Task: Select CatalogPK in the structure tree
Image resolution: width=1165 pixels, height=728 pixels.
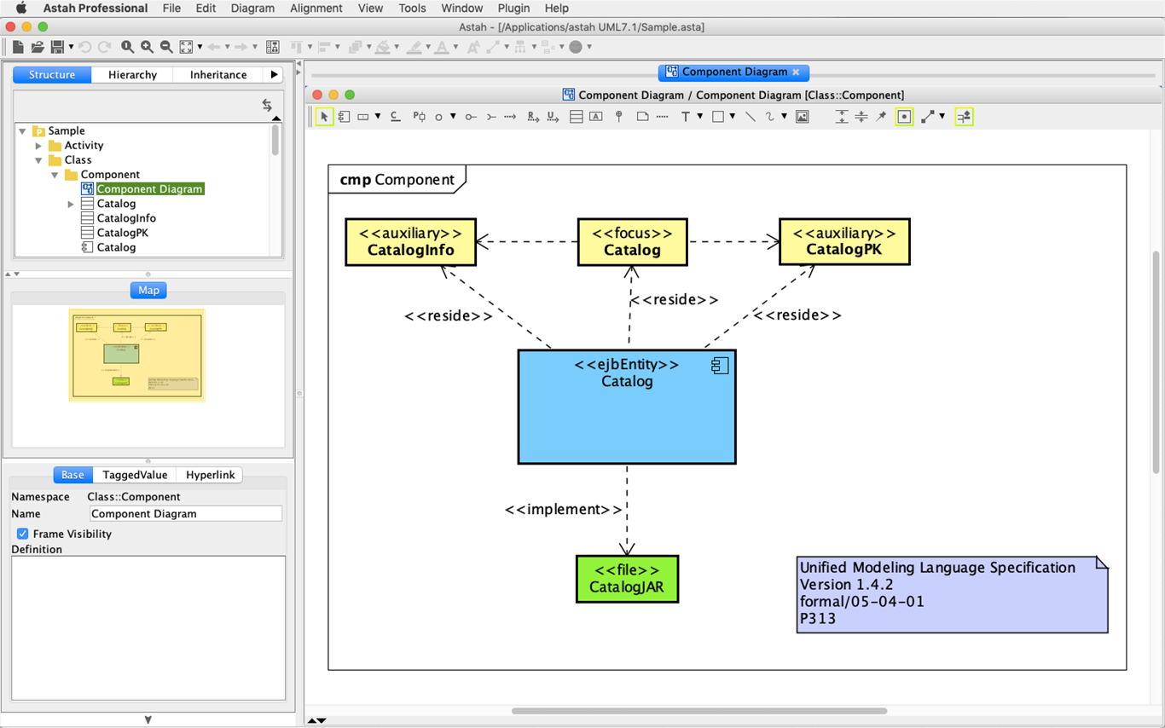Action: point(122,233)
